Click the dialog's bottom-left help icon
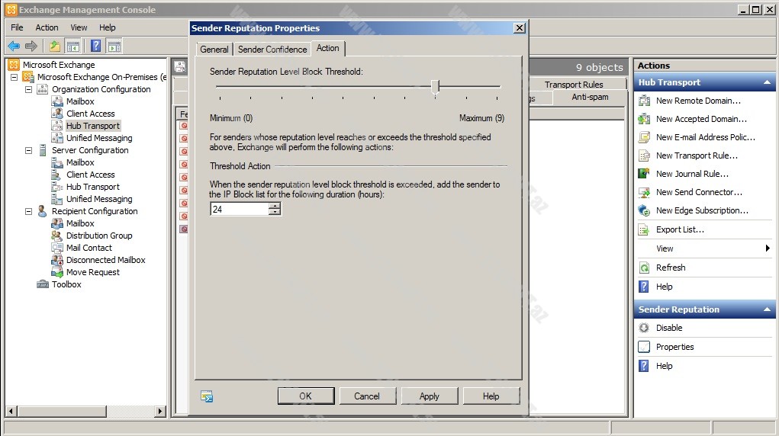 pos(206,396)
